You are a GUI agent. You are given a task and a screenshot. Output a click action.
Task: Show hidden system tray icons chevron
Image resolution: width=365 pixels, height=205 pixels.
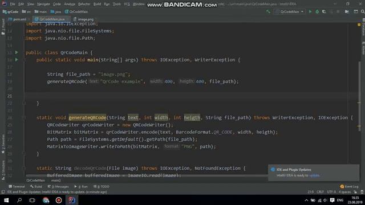(x=306, y=200)
